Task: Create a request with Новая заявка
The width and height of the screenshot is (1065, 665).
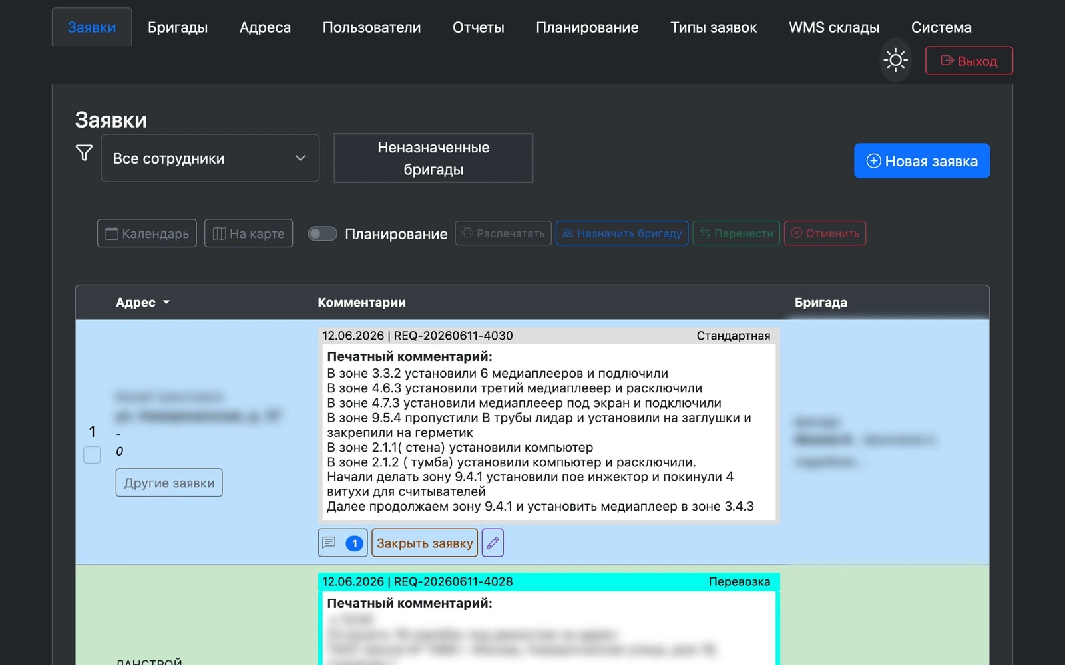Action: pos(922,161)
